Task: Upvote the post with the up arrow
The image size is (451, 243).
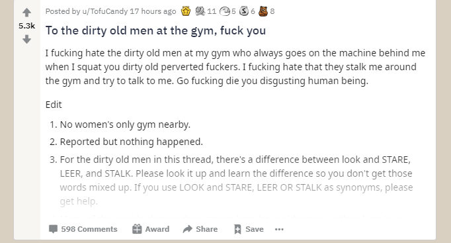Action: 26,13
